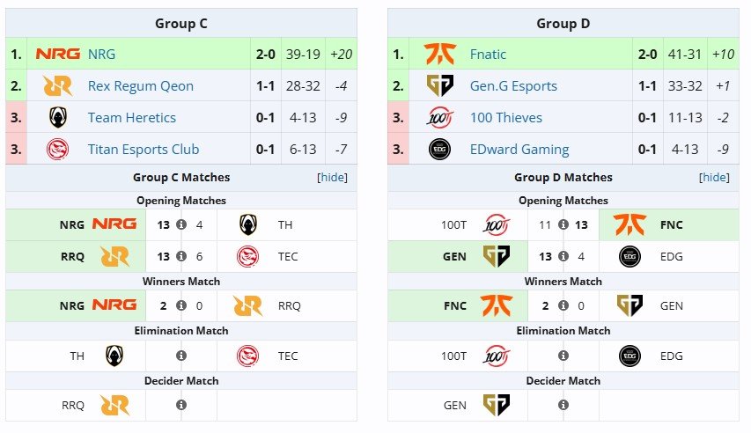Show details of FNC vs GEN winners match
751x433 pixels.
click(563, 305)
